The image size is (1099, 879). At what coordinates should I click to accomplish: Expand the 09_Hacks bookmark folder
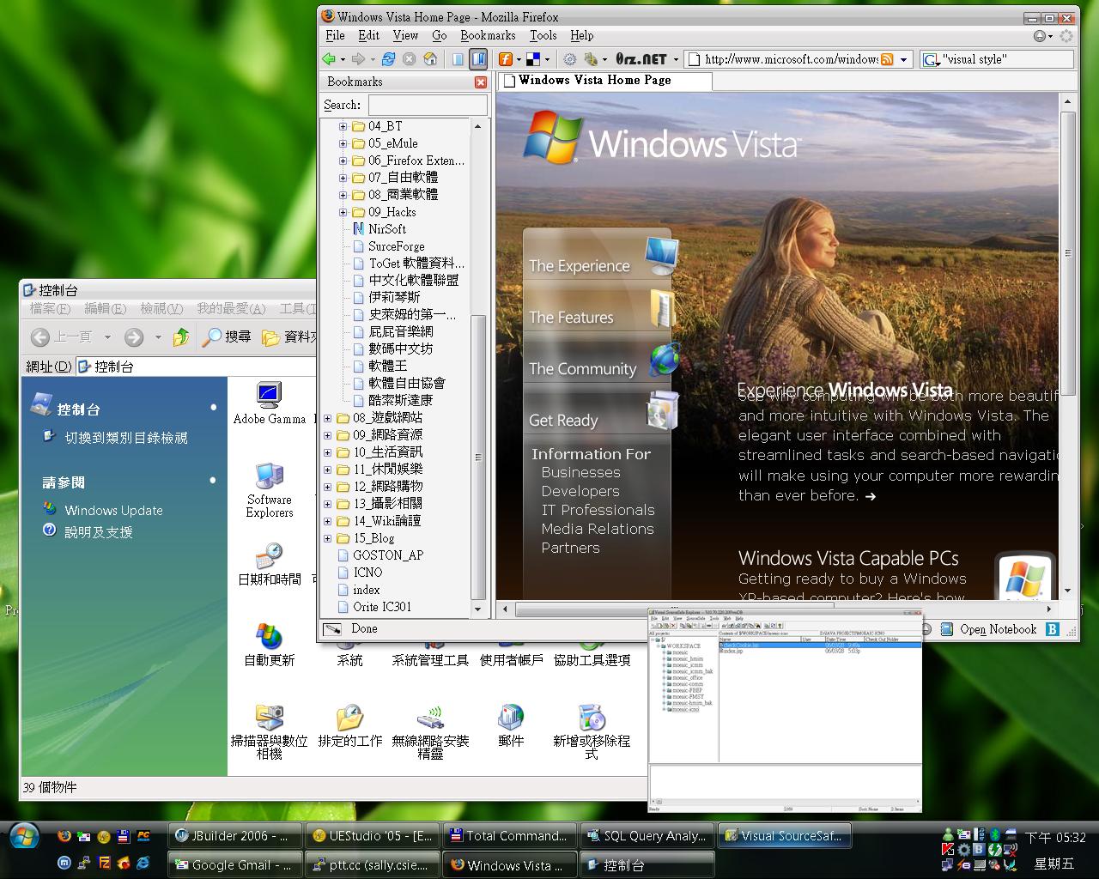click(343, 212)
